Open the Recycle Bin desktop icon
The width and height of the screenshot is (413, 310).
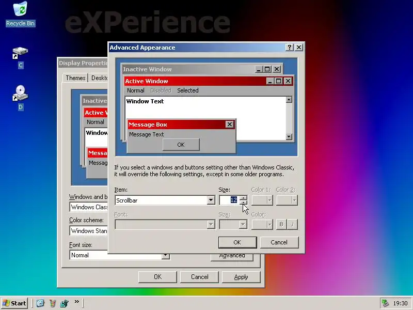[20, 14]
